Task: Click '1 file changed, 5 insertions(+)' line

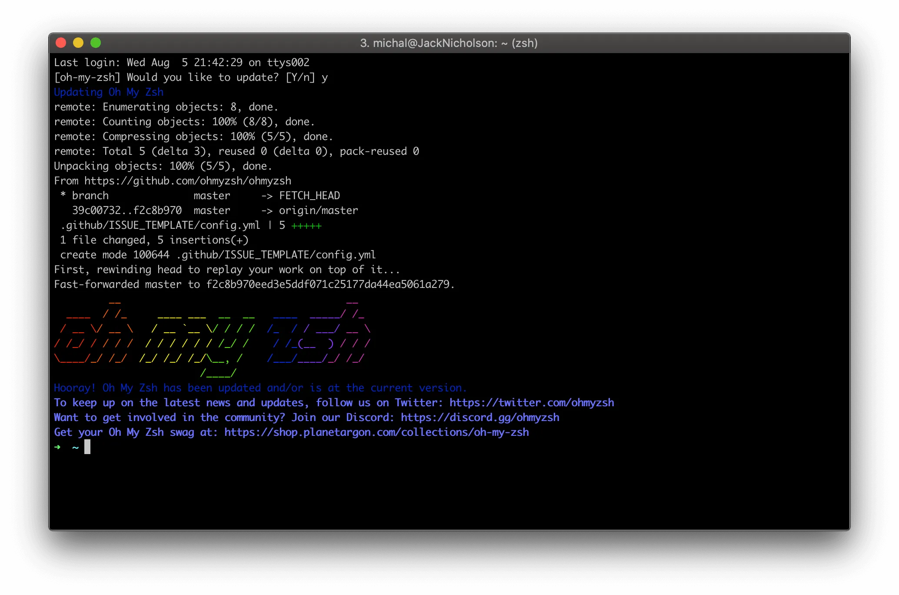Action: pos(154,240)
